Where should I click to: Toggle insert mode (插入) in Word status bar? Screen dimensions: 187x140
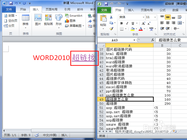[64, 135]
